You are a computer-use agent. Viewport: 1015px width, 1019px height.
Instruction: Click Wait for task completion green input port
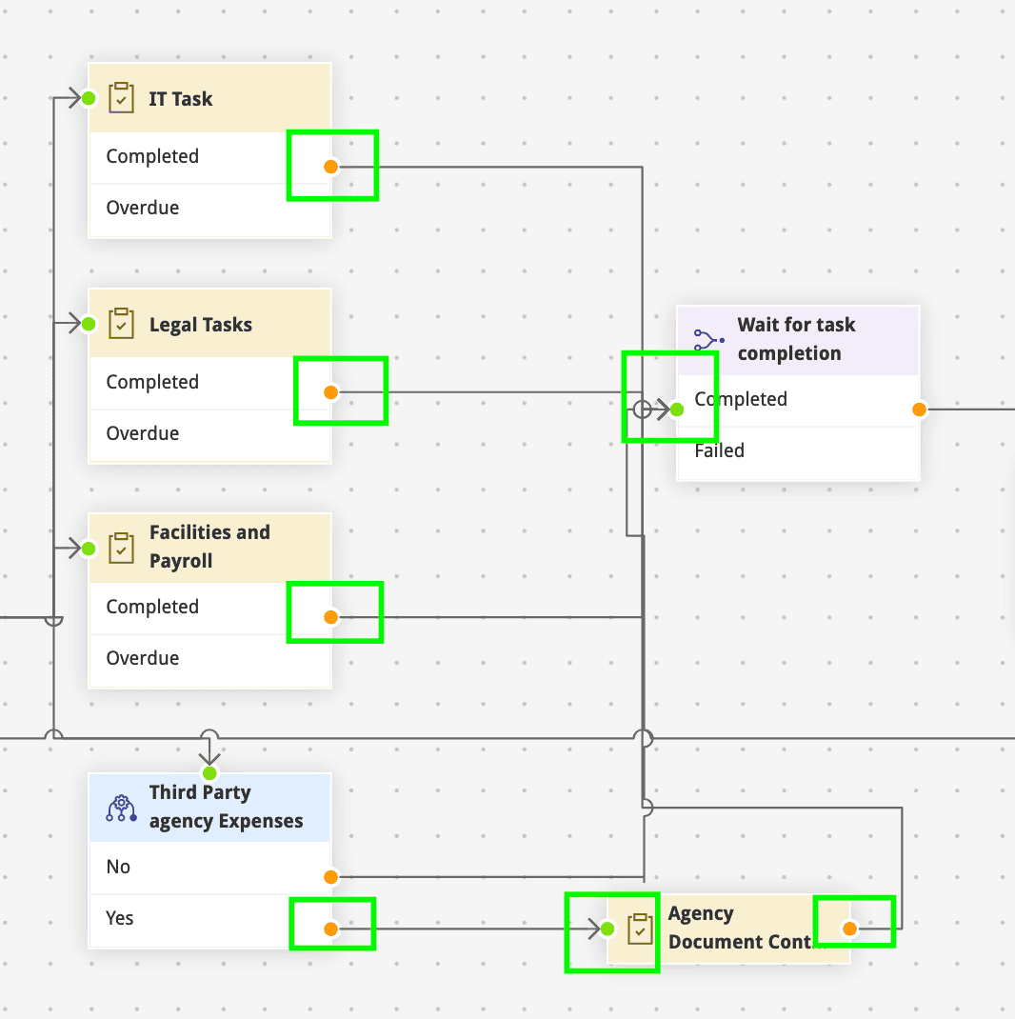tap(676, 410)
